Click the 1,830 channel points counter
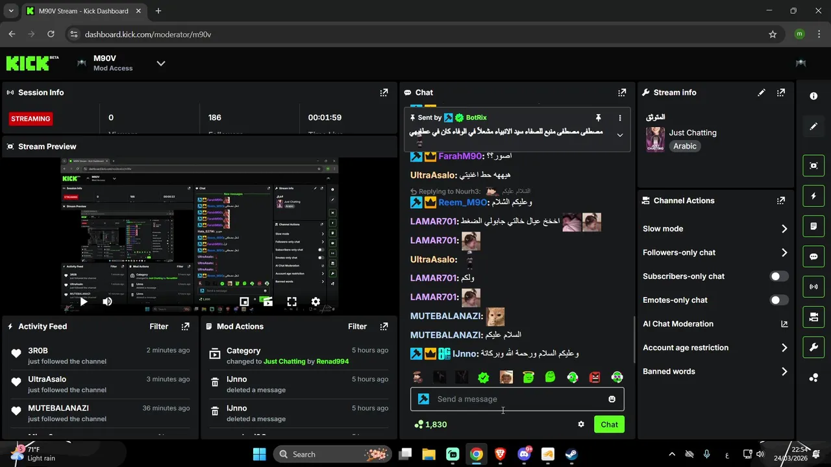Screen dimensions: 831x467 tap(430, 424)
